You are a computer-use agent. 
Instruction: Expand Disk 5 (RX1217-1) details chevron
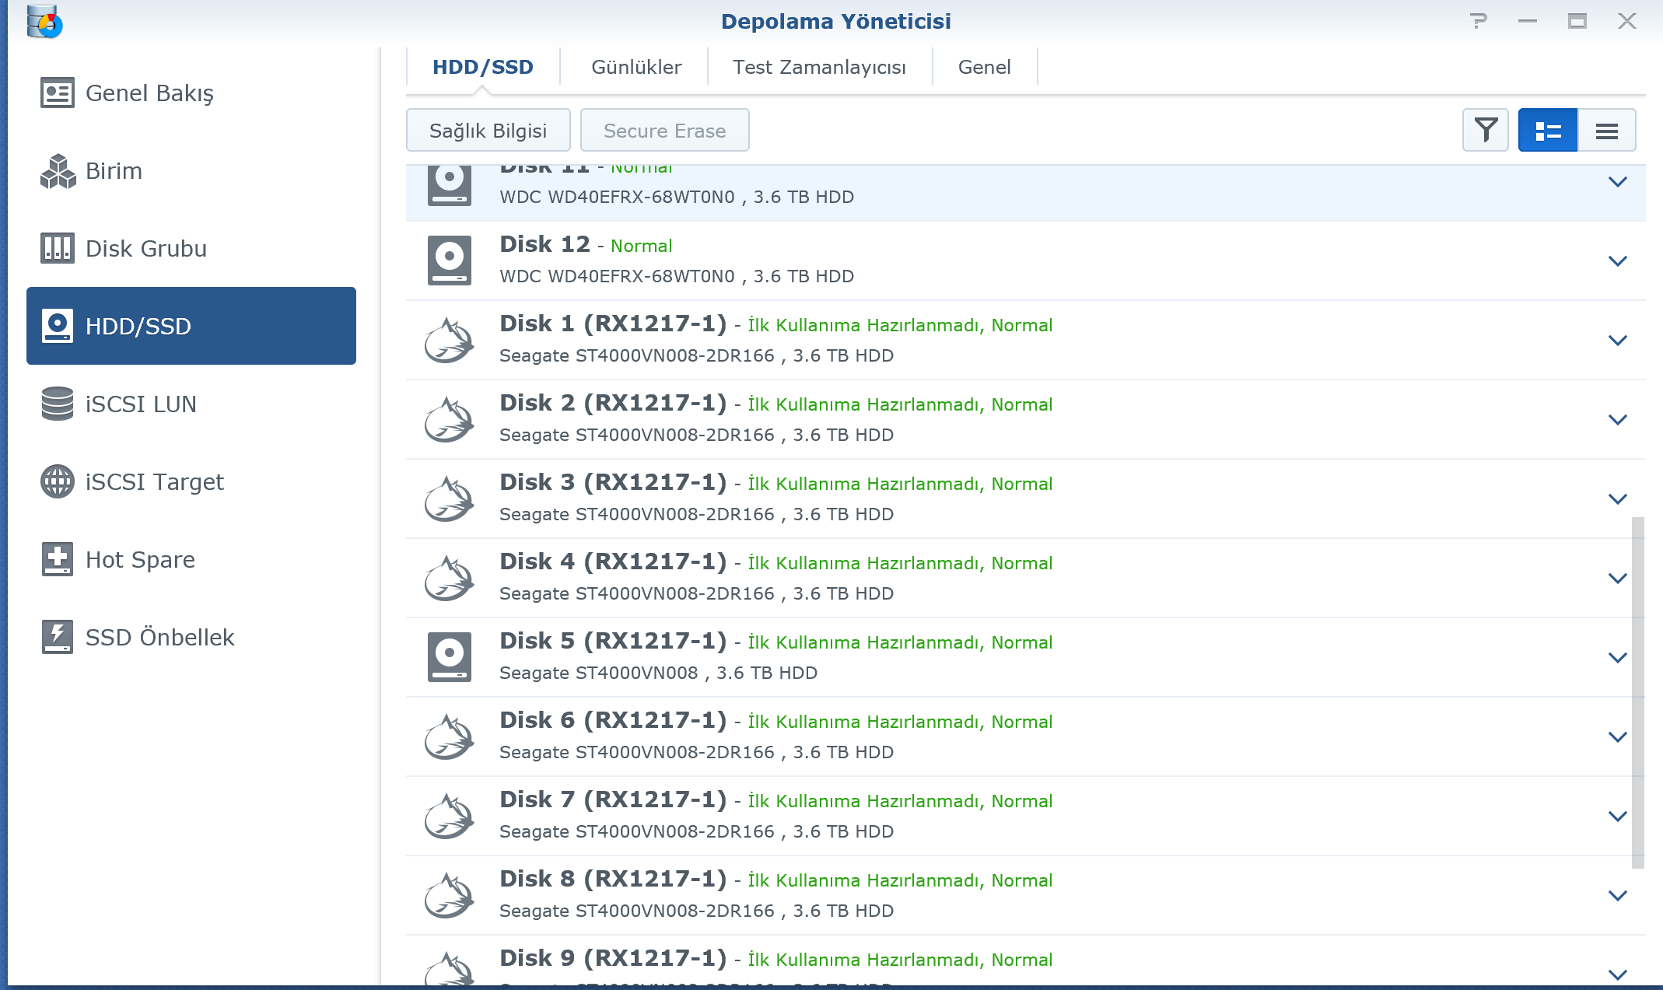click(1617, 658)
